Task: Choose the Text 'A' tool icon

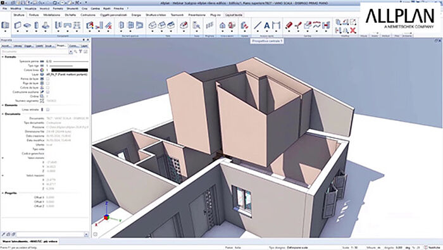Action: pos(266,26)
